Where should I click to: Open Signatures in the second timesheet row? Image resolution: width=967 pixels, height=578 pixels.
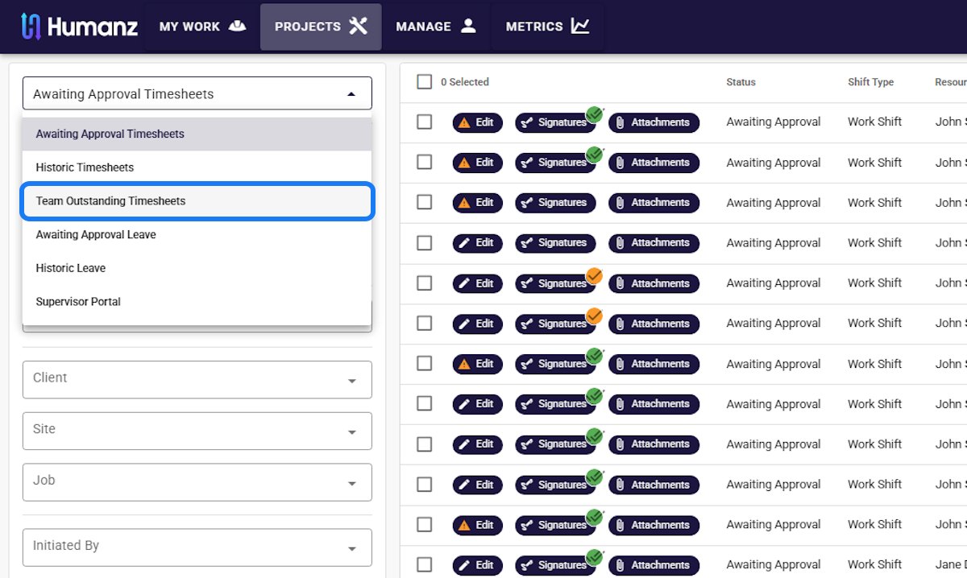pos(555,163)
